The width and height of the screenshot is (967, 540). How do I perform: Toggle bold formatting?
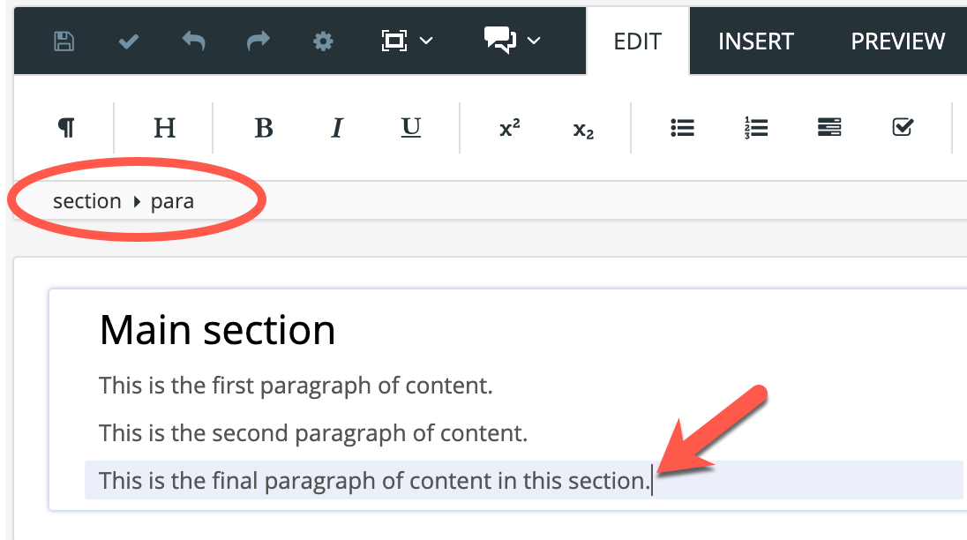coord(263,128)
